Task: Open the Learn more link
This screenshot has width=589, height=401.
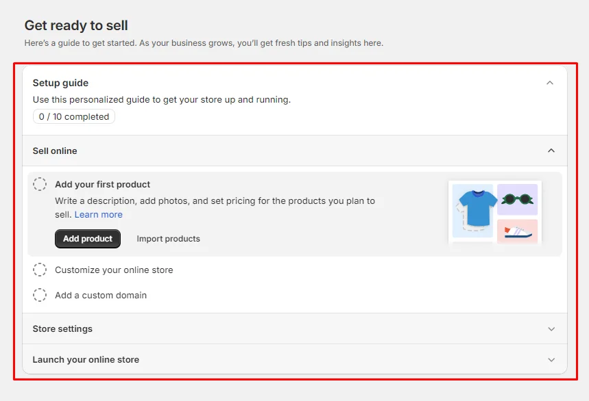Action: coord(98,214)
